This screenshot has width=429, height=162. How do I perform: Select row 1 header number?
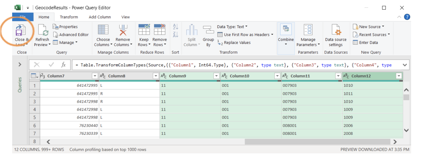click(x=35, y=85)
